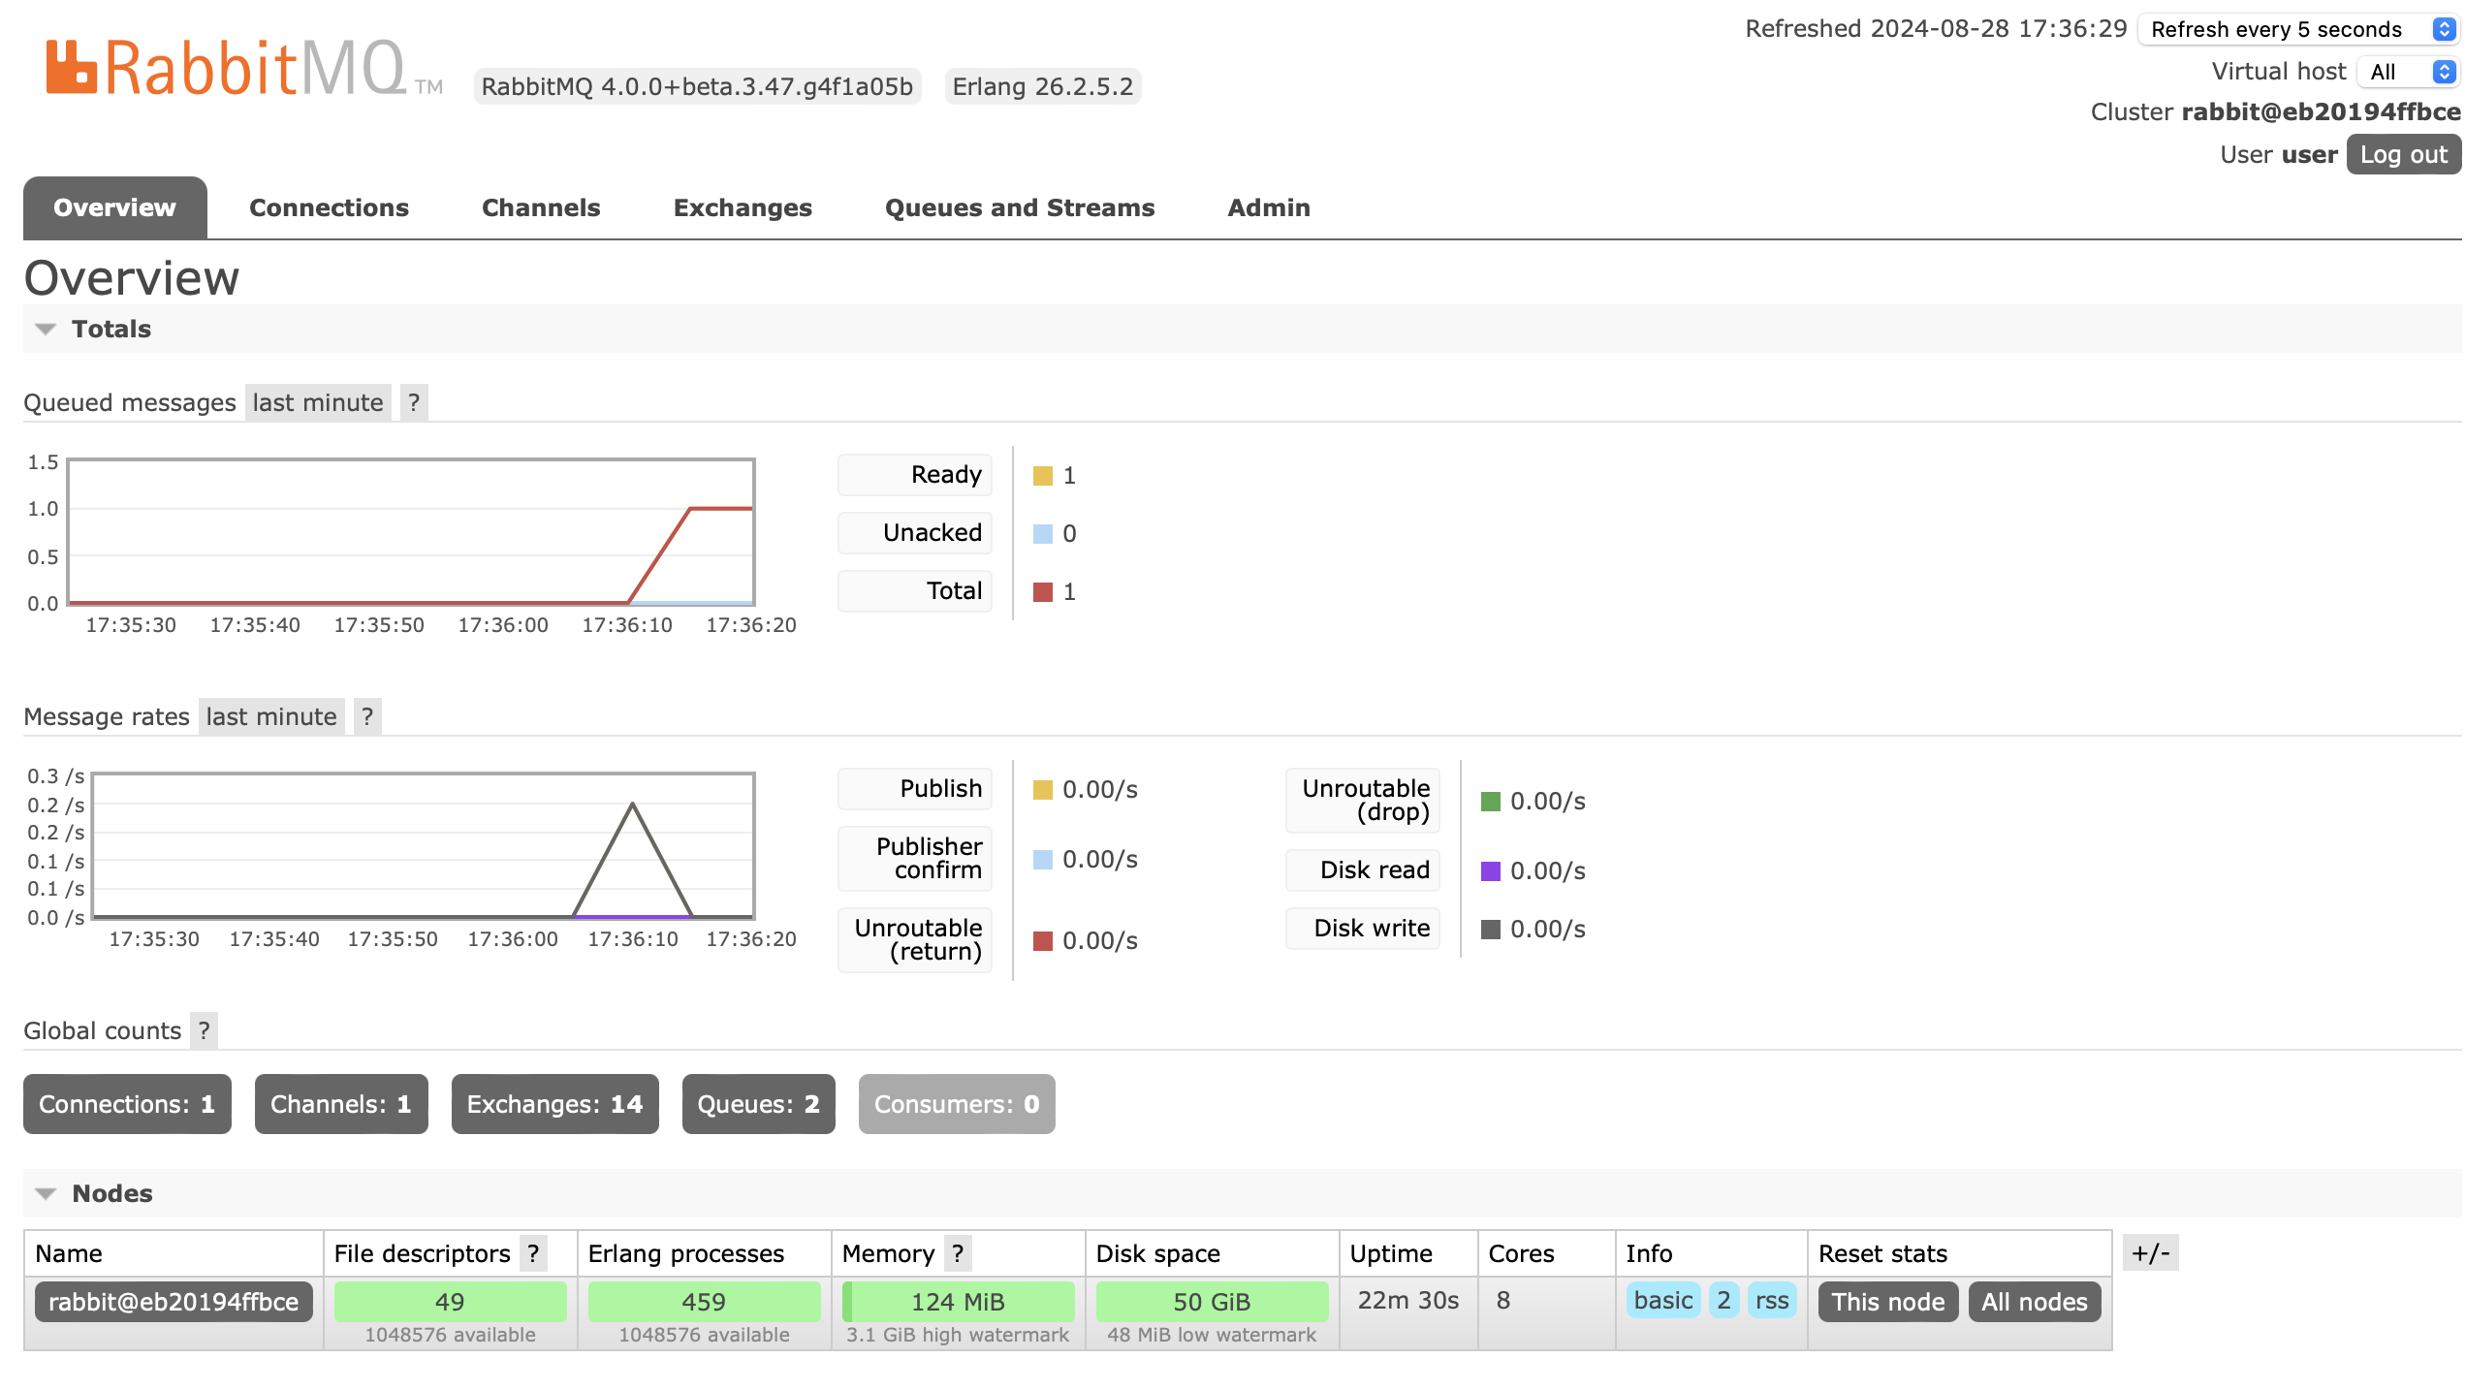Click the Consumers: 0 count
Screen dimensions: 2466x1390
tap(957, 1104)
